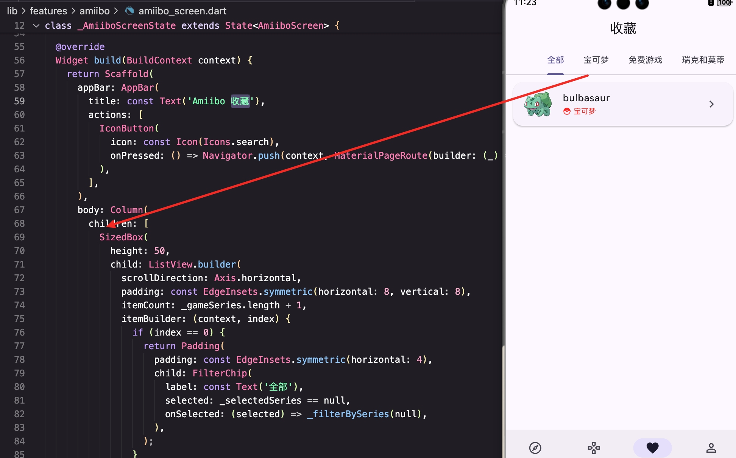Click line number 59 in gutter

click(19, 101)
